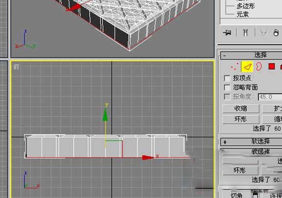Select the highlighted Edge sub-object icon
Screen dimensions: 282x198
point(247,67)
